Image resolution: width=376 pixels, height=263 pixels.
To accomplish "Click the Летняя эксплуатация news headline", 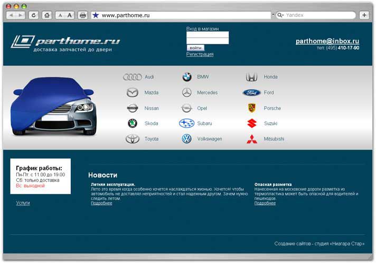I will coord(113,185).
